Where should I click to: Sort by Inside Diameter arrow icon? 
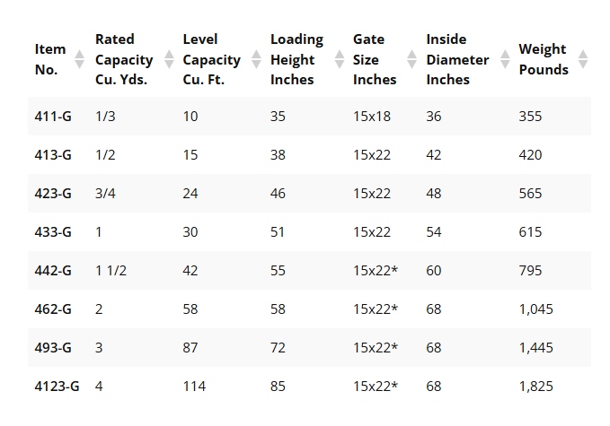(505, 59)
